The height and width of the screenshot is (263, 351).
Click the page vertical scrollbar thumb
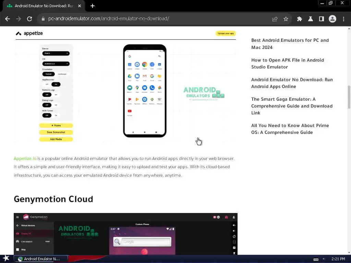(x=349, y=97)
